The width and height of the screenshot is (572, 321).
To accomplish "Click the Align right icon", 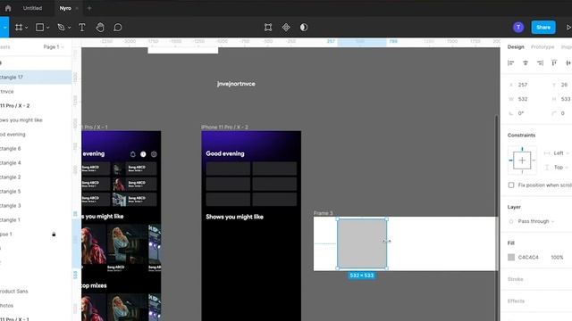I will (540, 63).
